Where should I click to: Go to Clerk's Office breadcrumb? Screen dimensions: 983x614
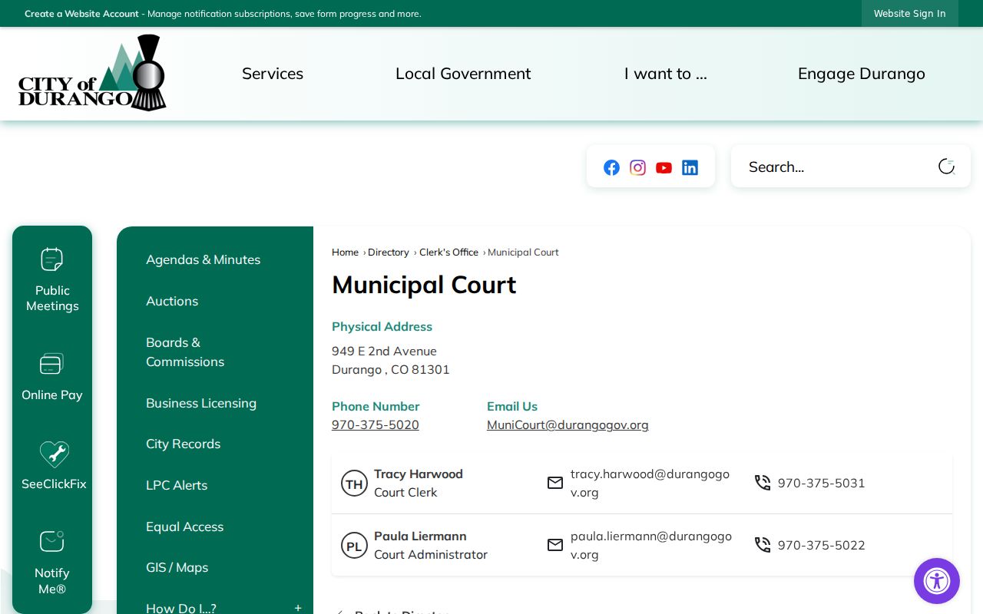click(448, 252)
